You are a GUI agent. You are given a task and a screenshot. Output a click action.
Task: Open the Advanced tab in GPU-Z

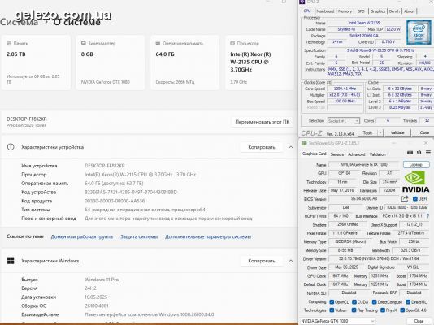coord(357,154)
